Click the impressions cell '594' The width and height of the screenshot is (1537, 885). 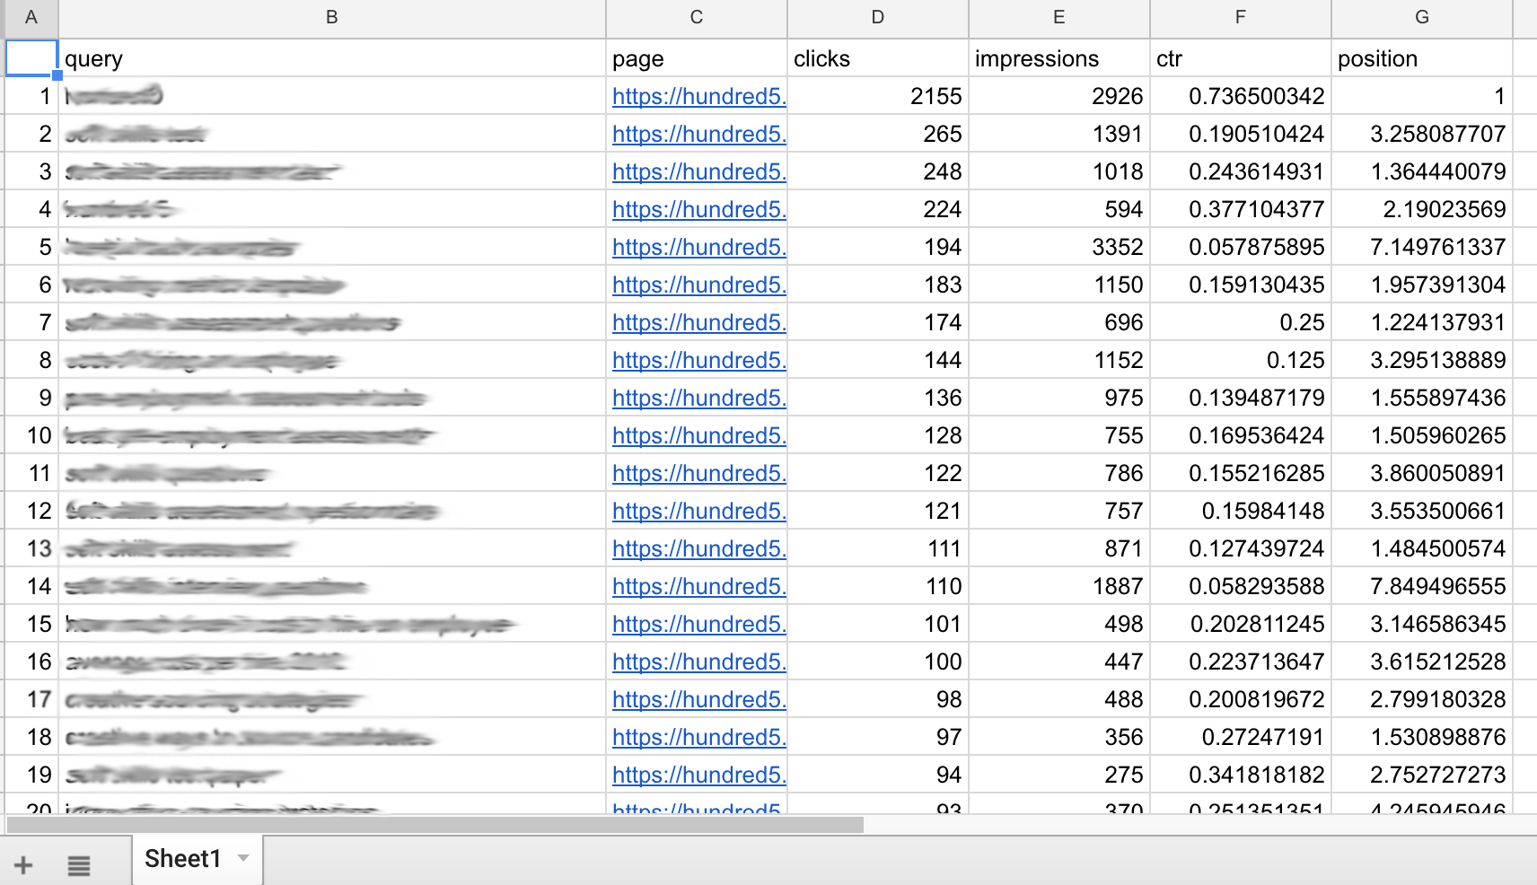pyautogui.click(x=1059, y=209)
